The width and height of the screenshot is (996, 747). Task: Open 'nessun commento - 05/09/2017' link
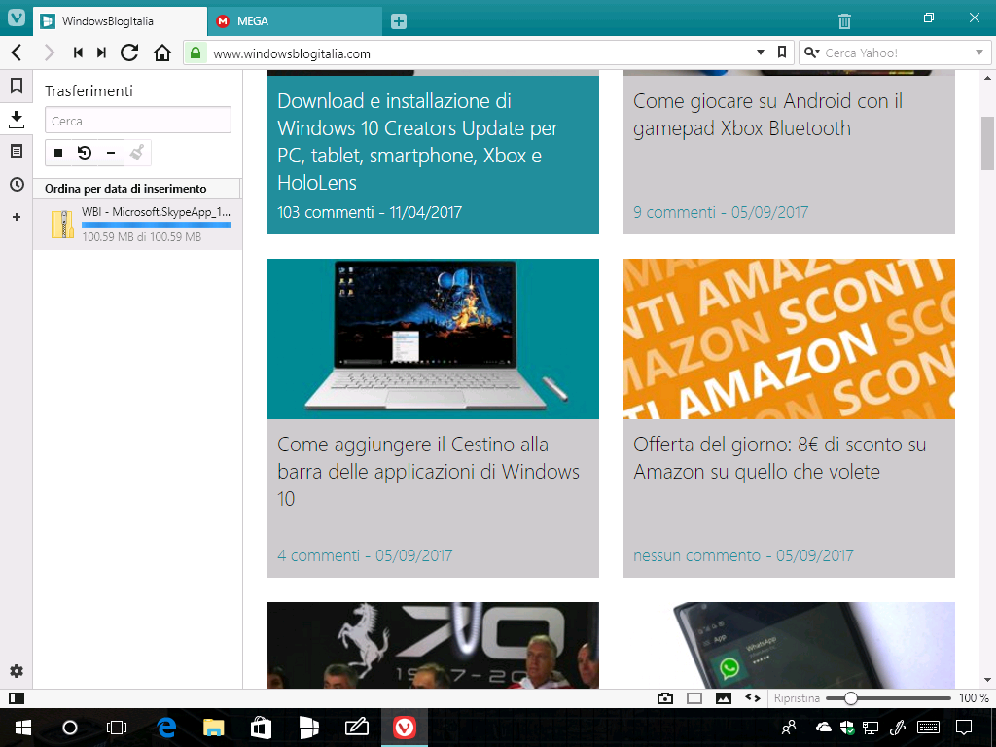point(743,555)
